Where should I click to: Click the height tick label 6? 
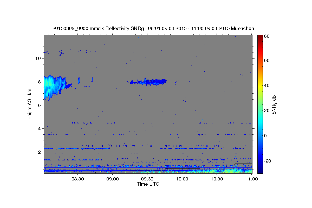click(x=40, y=105)
